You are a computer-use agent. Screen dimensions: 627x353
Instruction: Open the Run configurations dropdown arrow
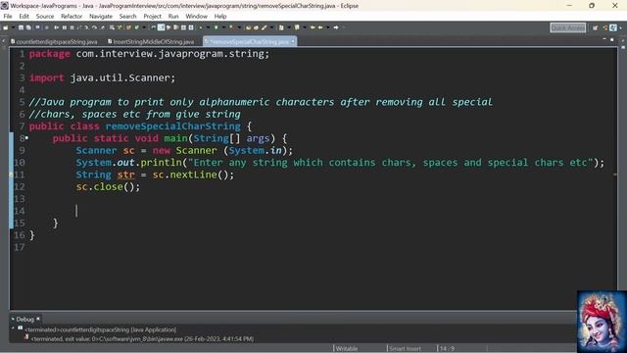(224, 27)
